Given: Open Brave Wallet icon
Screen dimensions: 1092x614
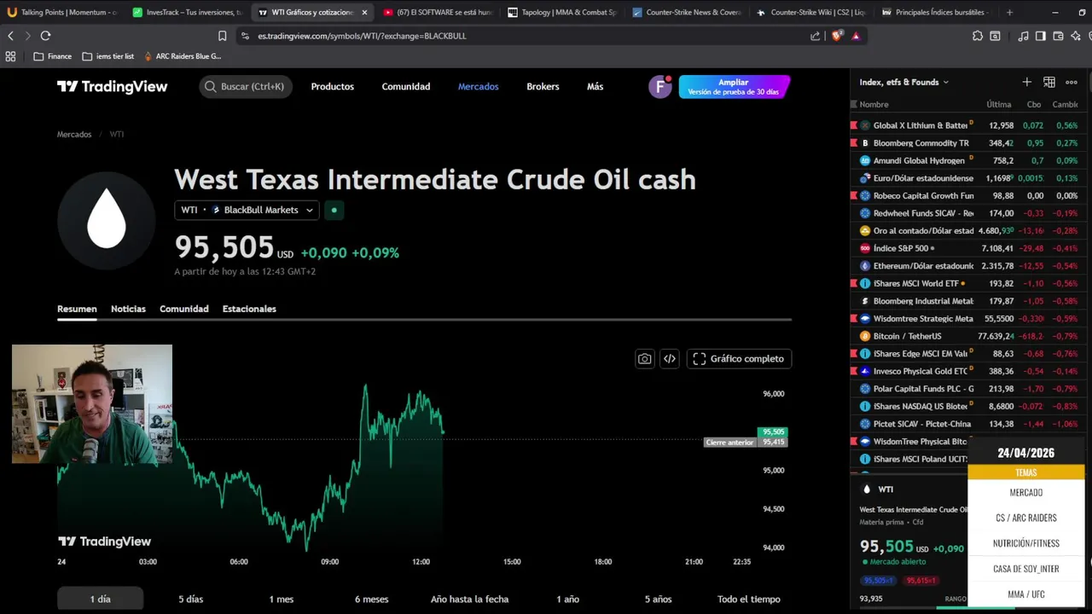Looking at the screenshot, I should (1058, 36).
